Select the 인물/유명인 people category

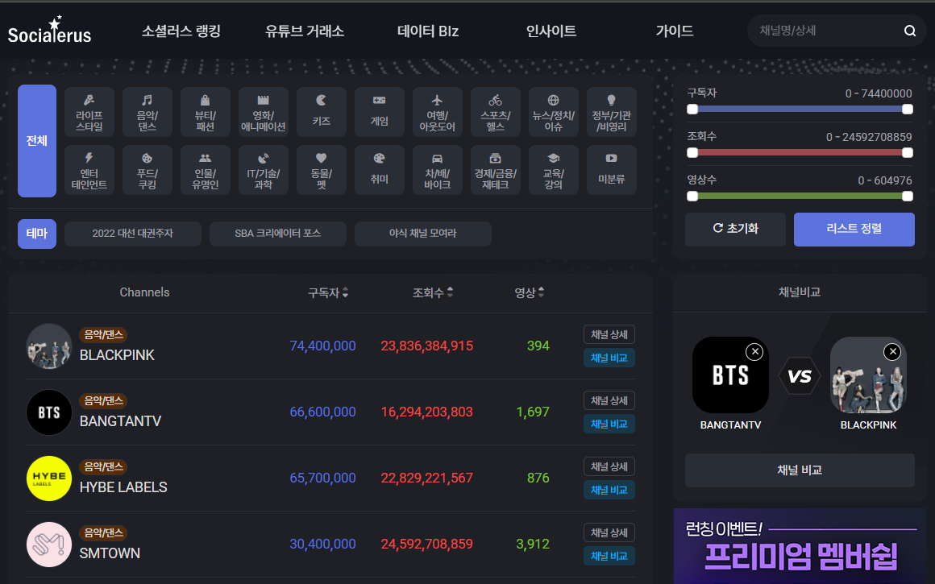point(205,170)
